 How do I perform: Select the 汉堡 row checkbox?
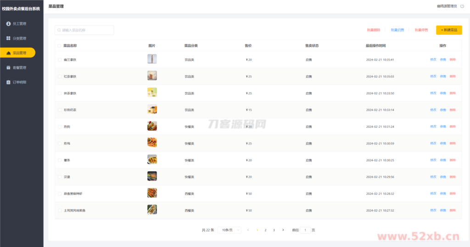[59, 177]
